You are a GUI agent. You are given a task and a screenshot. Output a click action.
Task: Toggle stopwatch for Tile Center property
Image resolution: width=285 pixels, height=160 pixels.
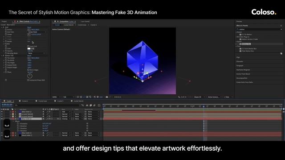[x=6, y=58]
